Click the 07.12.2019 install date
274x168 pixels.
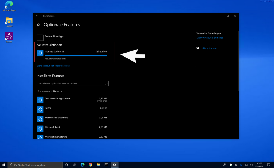(102, 102)
